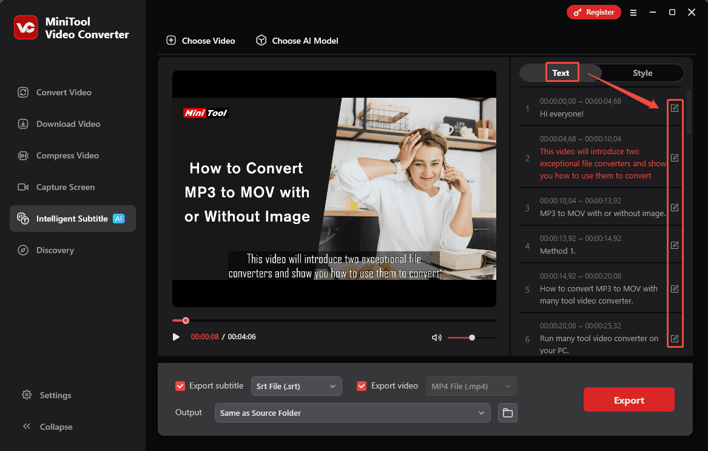The width and height of the screenshot is (708, 451).
Task: Edit subtitle 'MP3 to MOV with or without image.'
Action: click(x=675, y=208)
